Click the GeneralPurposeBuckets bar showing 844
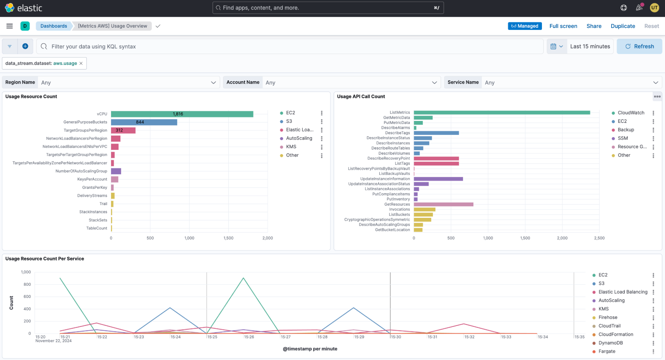Image resolution: width=665 pixels, height=360 pixels. pos(144,122)
